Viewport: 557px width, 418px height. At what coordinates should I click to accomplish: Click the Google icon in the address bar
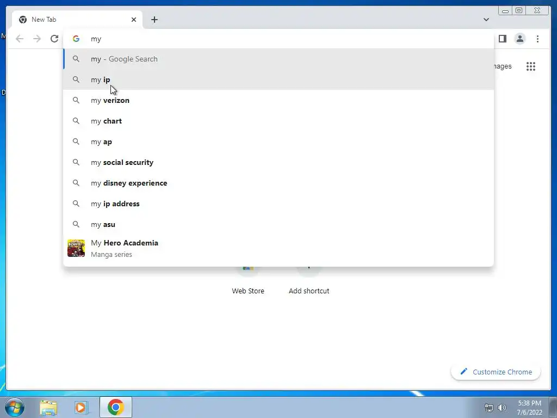coord(76,39)
